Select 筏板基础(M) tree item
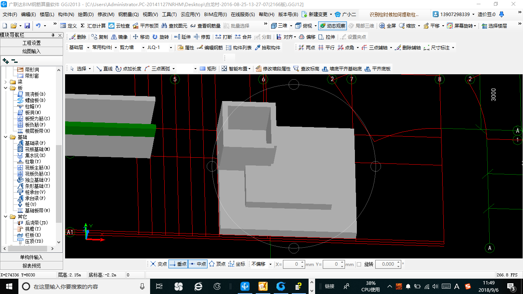Viewport: 523px width, 294px height. tap(38, 149)
